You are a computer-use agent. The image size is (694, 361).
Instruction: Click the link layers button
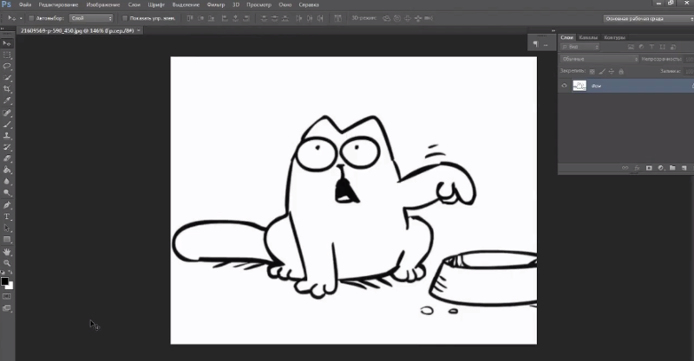[625, 168]
